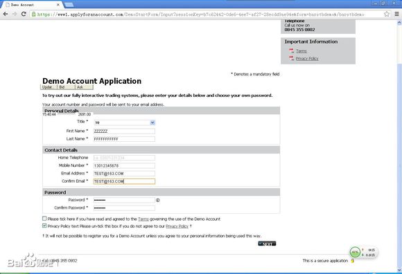Click the green 41% floating speed widget
The width and height of the screenshot is (402, 274).
pos(355,253)
